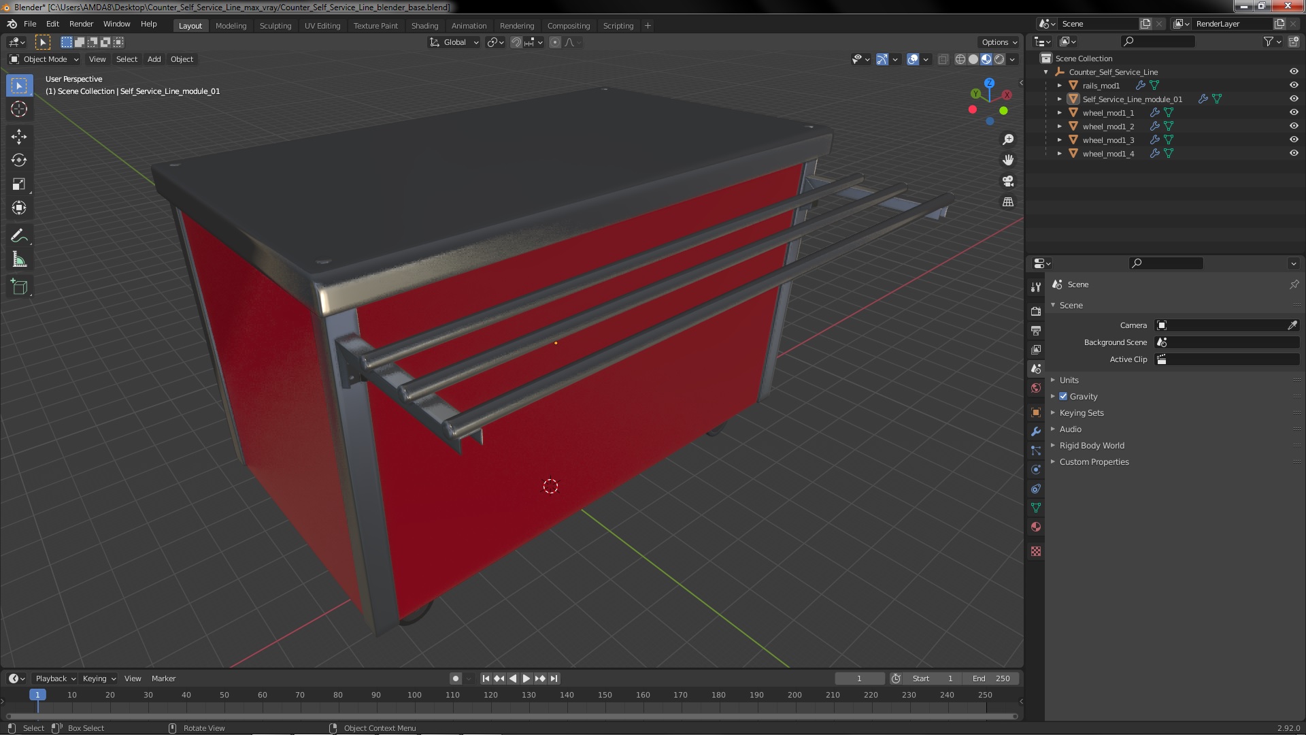Screen dimensions: 1306x735
Task: Open Render properties tab
Action: [1036, 311]
